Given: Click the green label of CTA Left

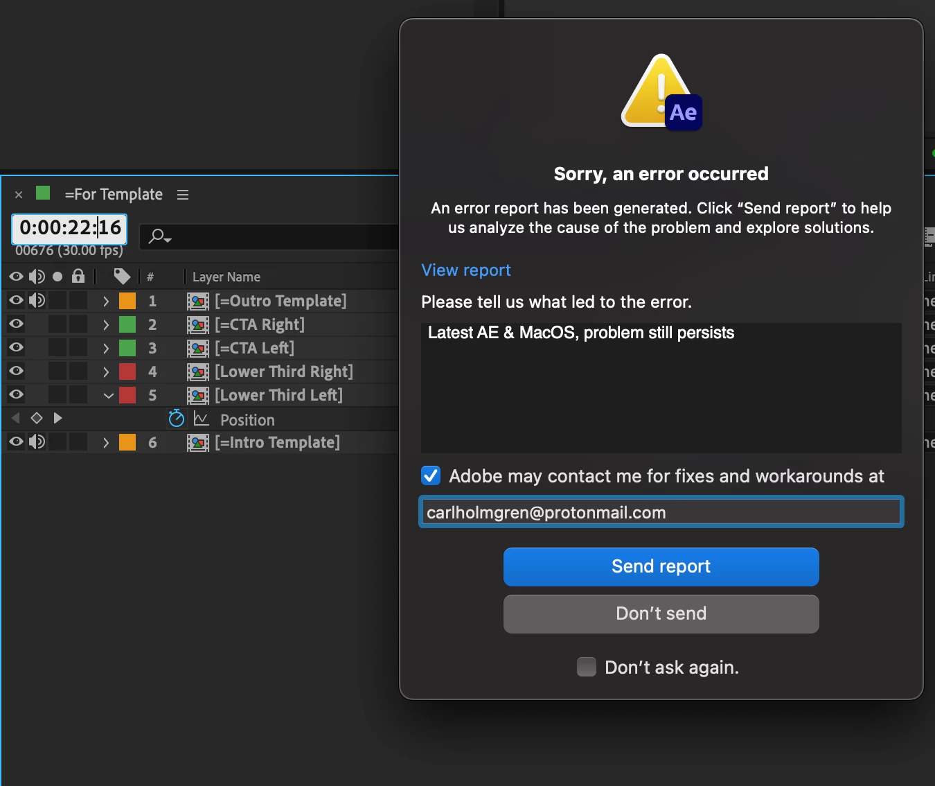Looking at the screenshot, I should coord(127,348).
